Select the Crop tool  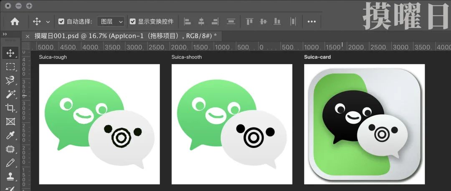tap(10, 108)
